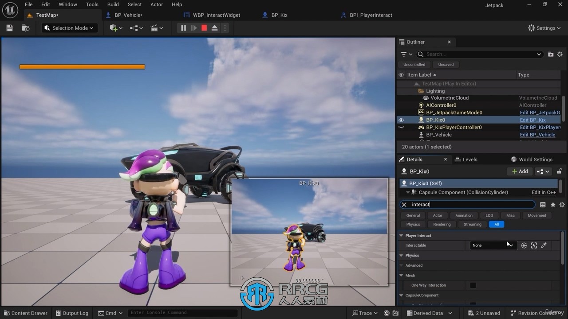Screen dimensions: 568x319
Task: Open the Cinematics clapperboard dropdown
Action: pos(157,28)
